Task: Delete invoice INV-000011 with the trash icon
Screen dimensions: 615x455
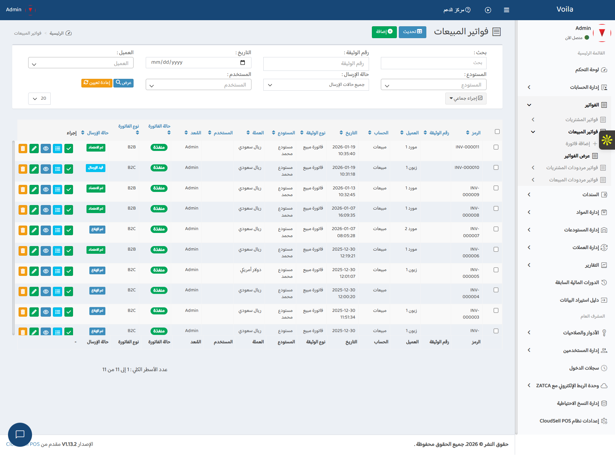Action: coord(23,149)
